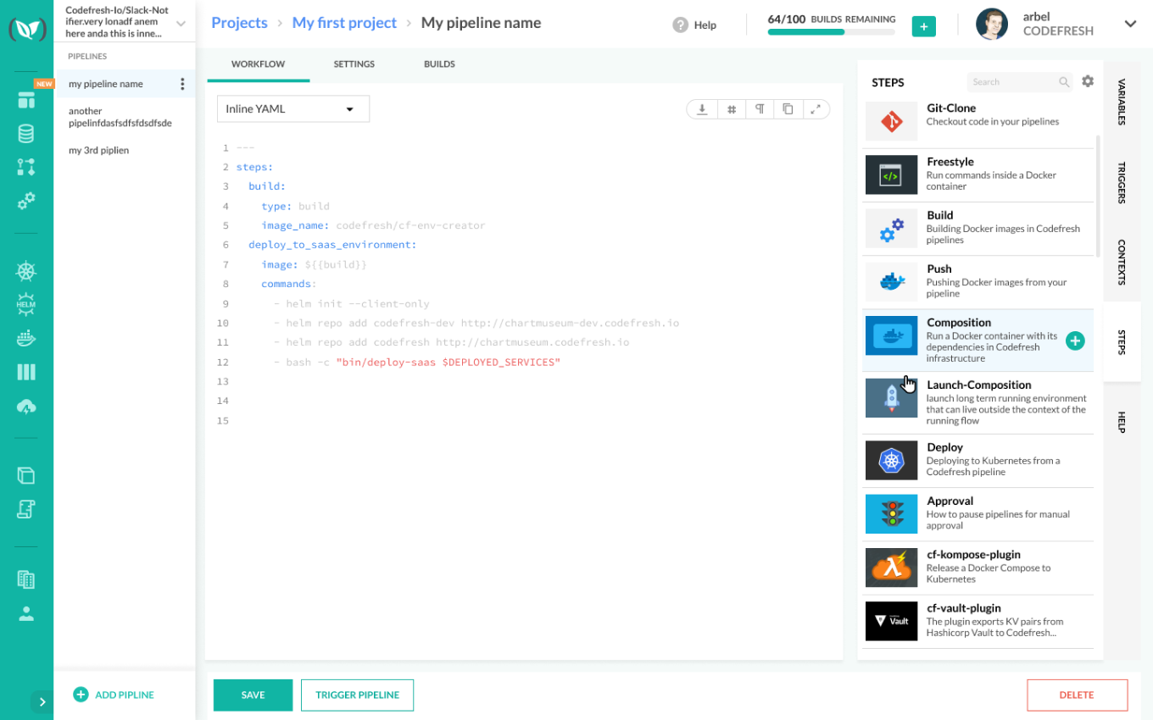The image size is (1153, 720).
Task: Open the cube images sidebar icon
Action: (26, 475)
